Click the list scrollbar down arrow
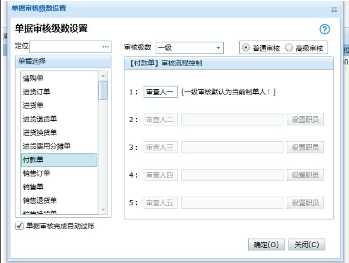Viewport: 349px width, 263px height. coord(103,210)
